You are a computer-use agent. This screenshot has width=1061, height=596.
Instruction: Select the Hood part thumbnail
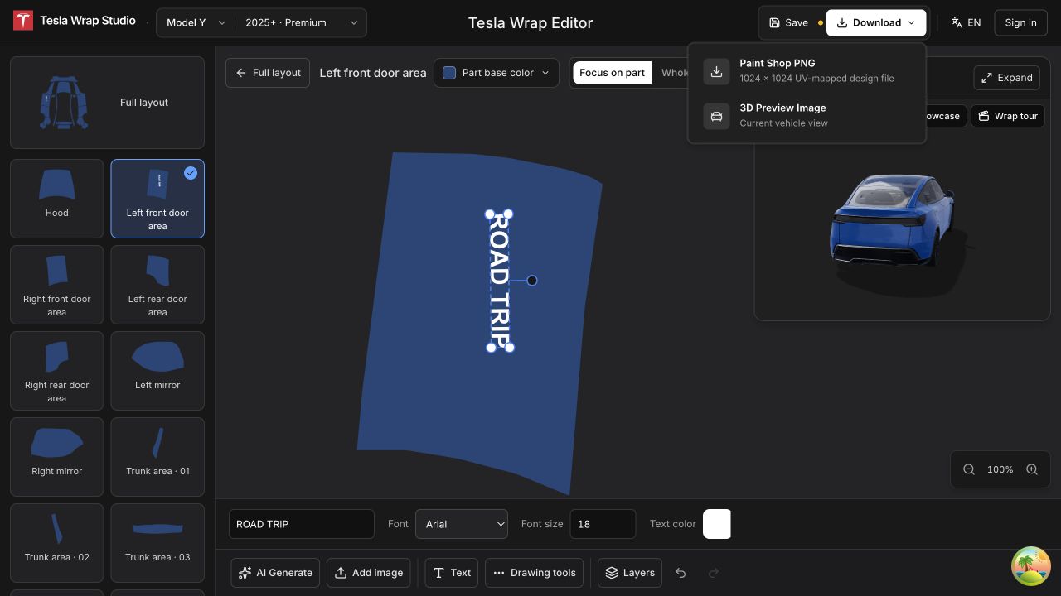(57, 199)
